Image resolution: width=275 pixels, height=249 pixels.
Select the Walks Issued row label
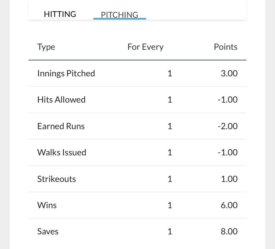point(61,152)
